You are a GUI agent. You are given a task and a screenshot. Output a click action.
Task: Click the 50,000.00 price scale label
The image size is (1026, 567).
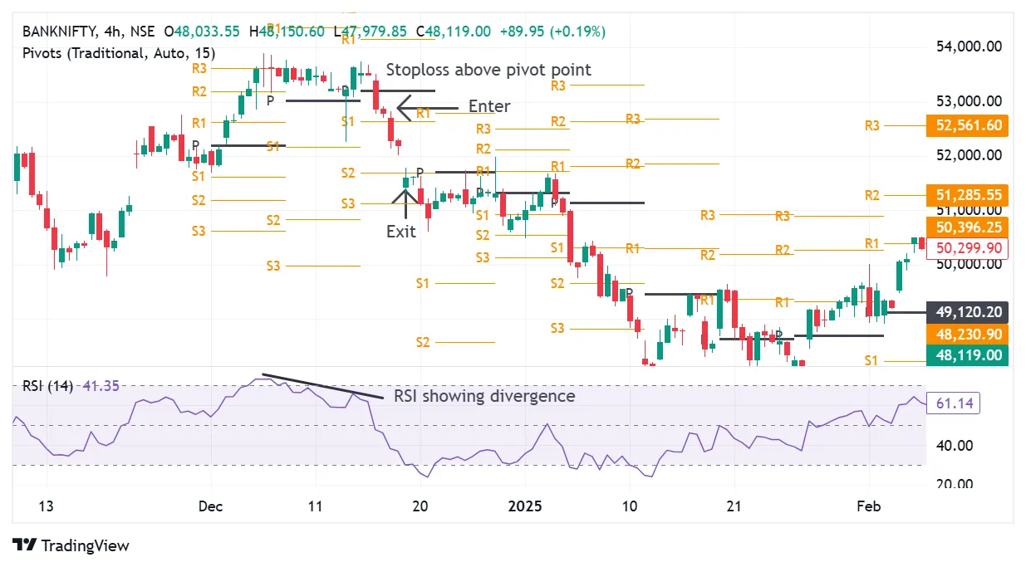click(968, 264)
